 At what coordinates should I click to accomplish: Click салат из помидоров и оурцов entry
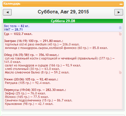[43, 65]
